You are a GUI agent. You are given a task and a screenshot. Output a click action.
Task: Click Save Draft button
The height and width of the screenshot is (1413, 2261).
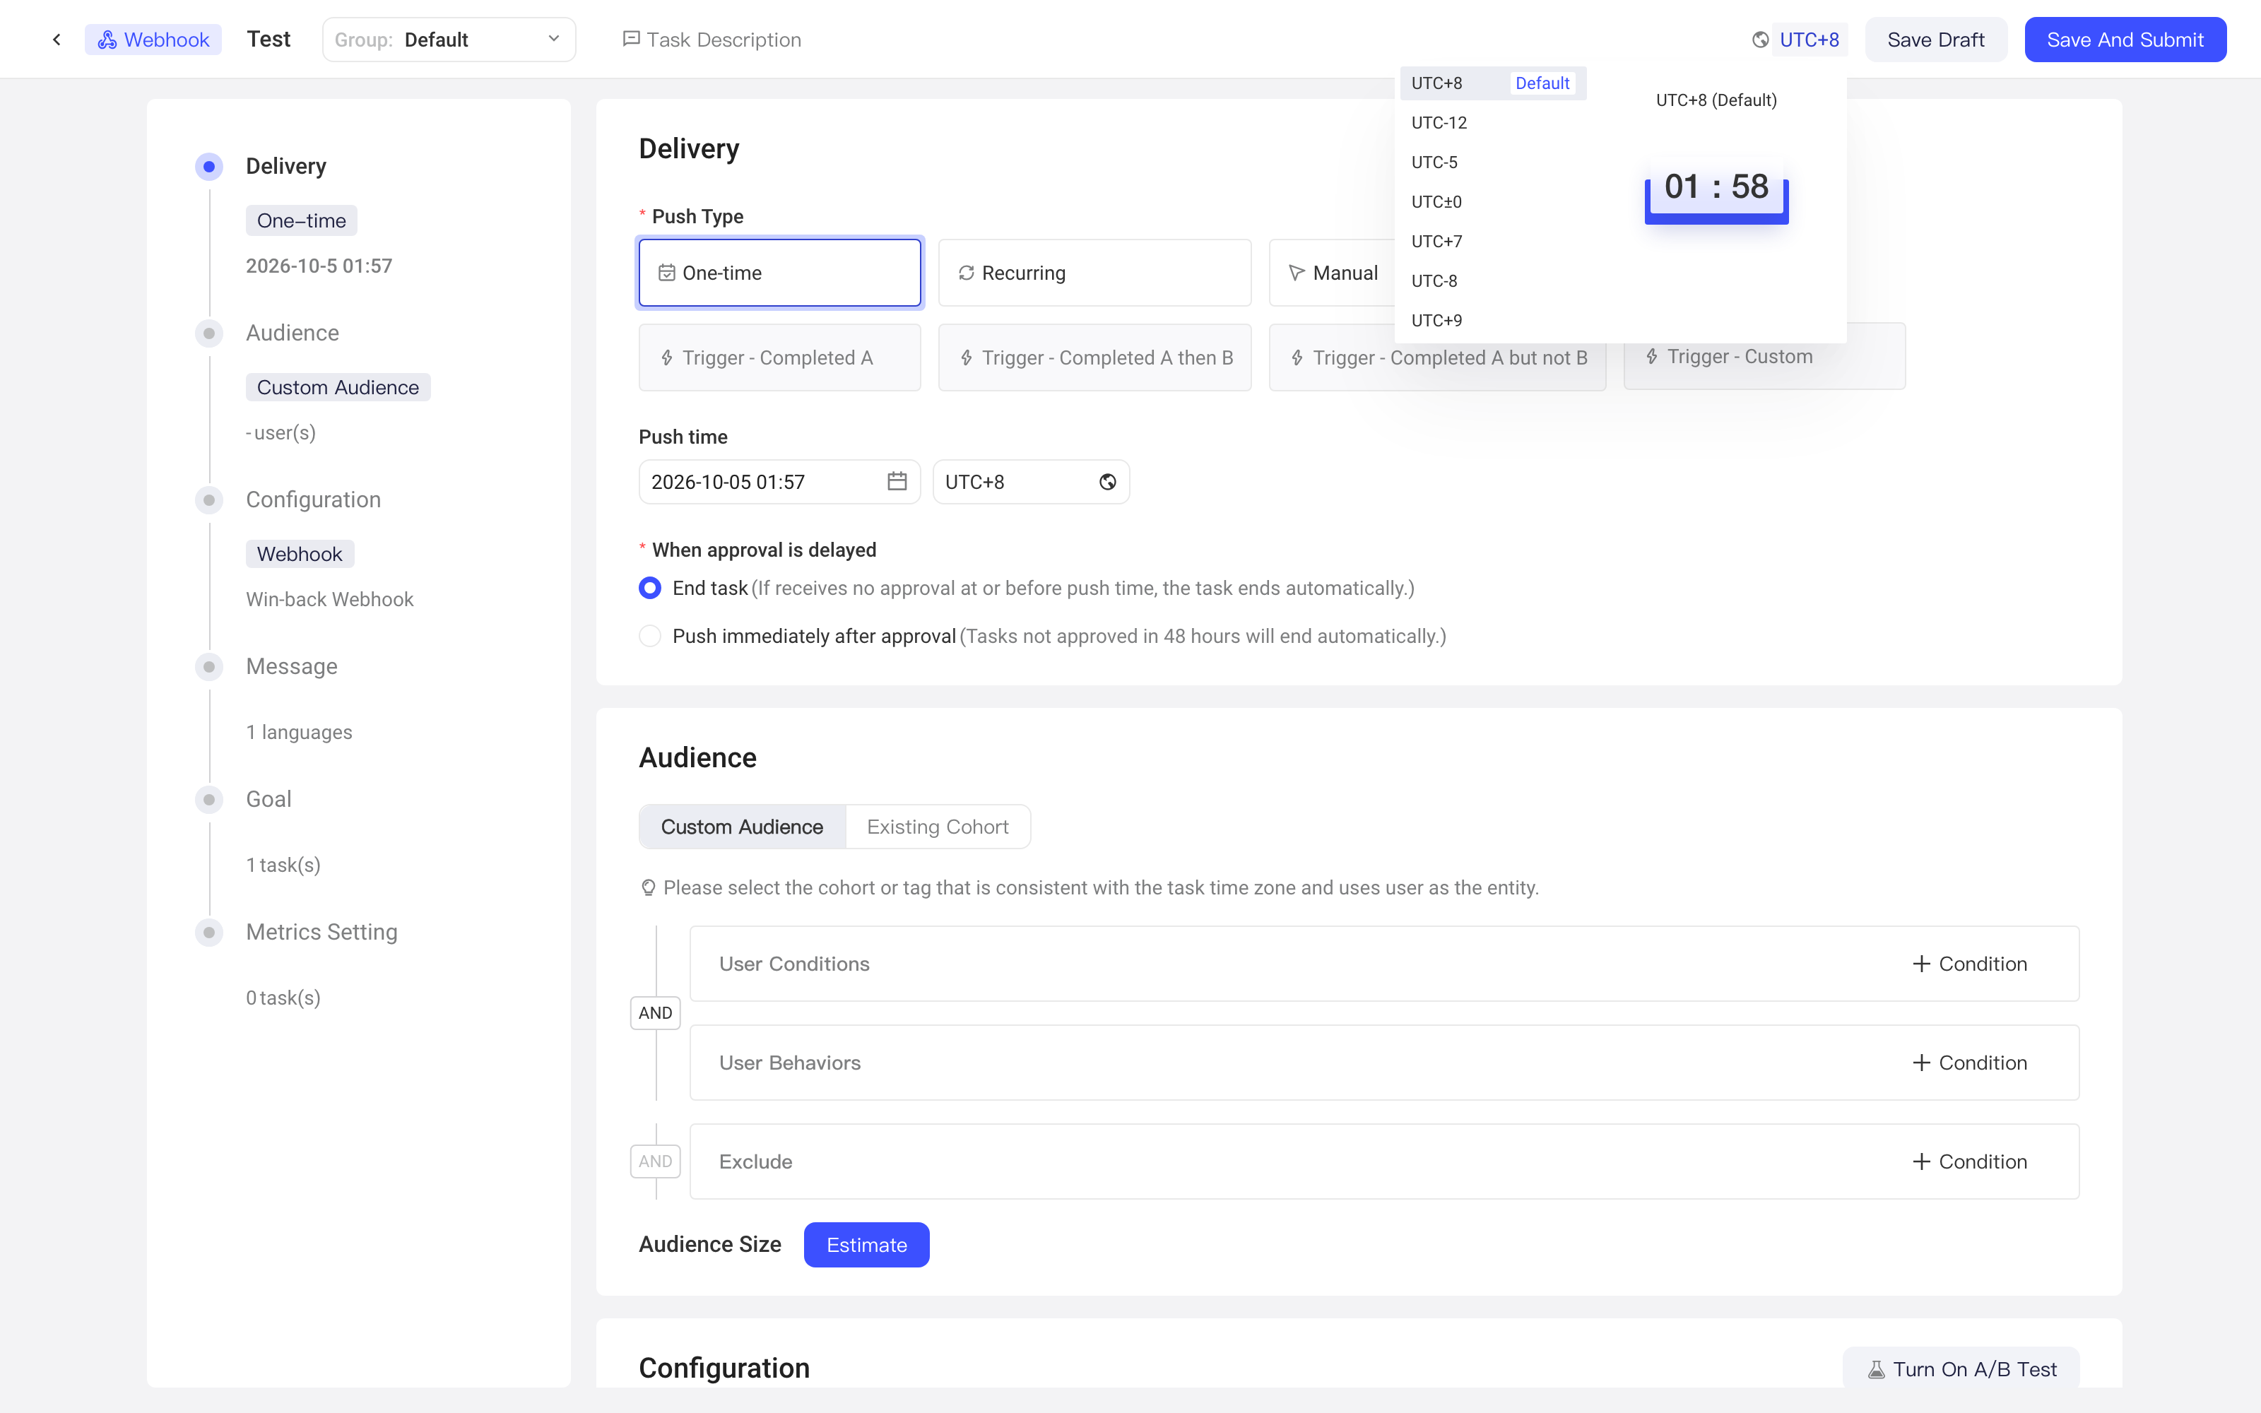[x=1936, y=40]
